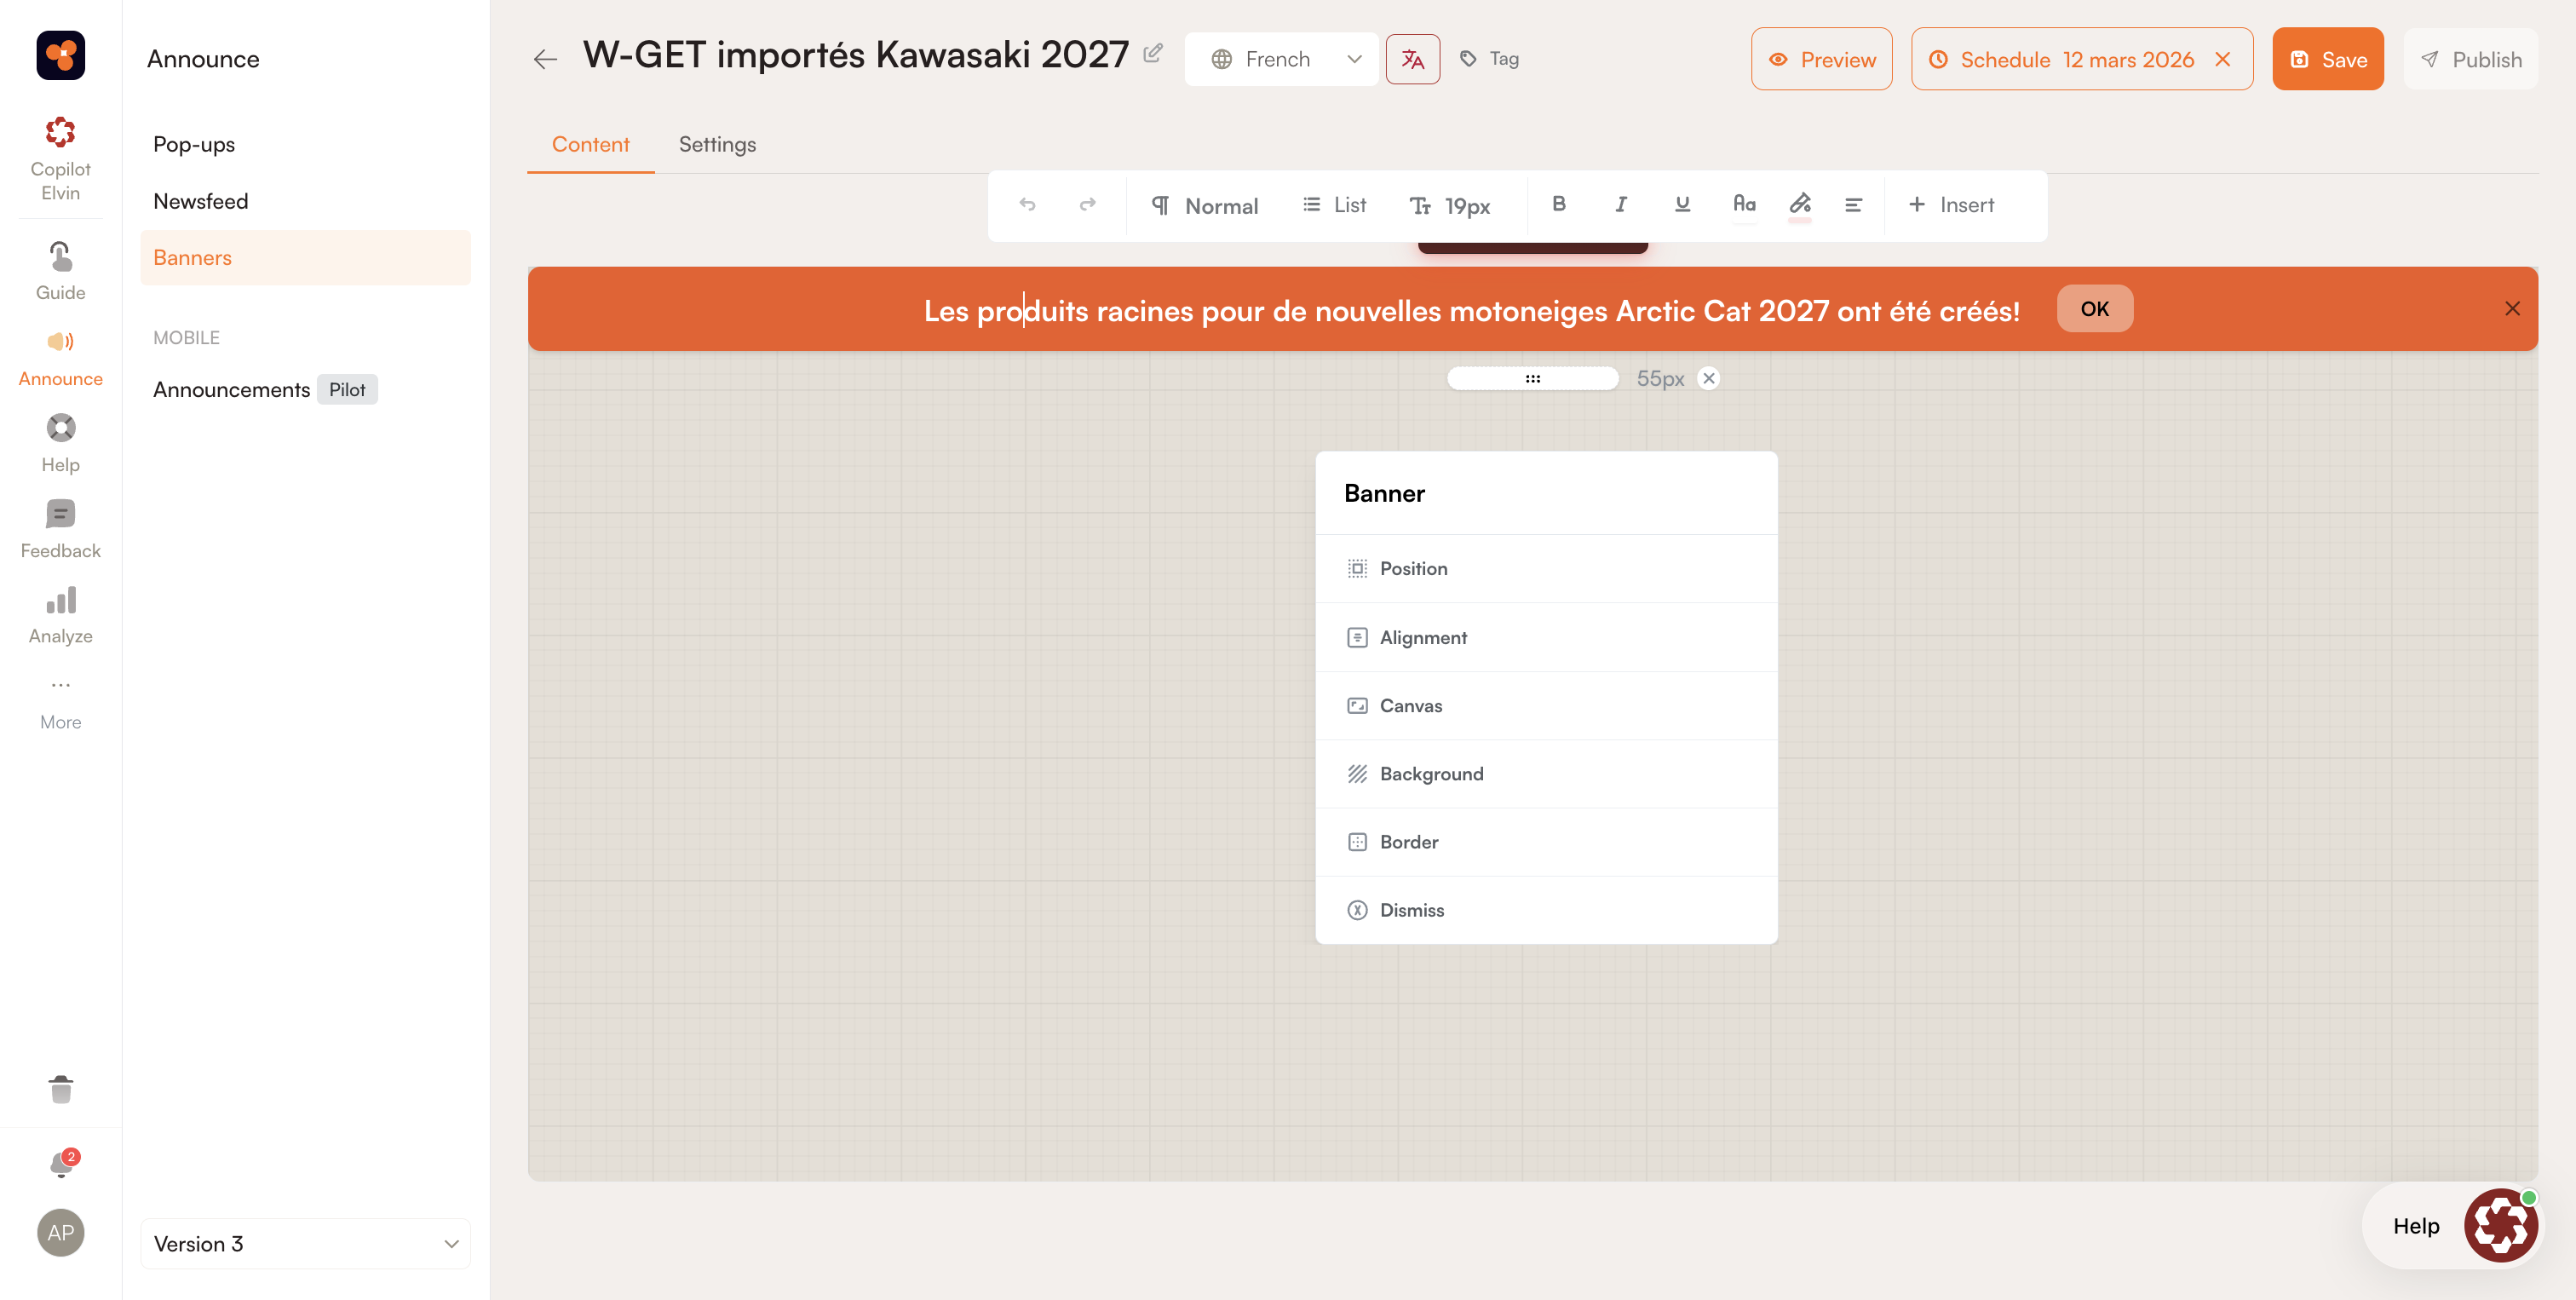Screen dimensions: 2576x1300
Task: Open the text color picker
Action: click(1744, 205)
